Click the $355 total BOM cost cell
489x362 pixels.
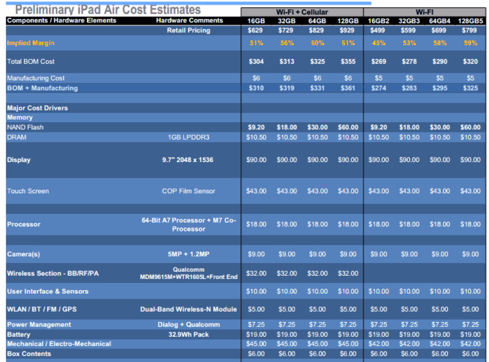coord(348,62)
